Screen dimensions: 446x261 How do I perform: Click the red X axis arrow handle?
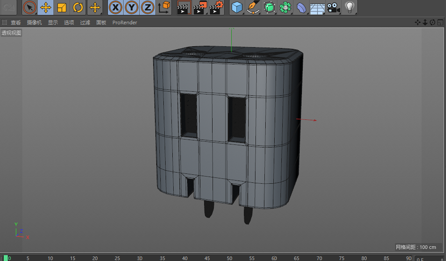(x=307, y=120)
